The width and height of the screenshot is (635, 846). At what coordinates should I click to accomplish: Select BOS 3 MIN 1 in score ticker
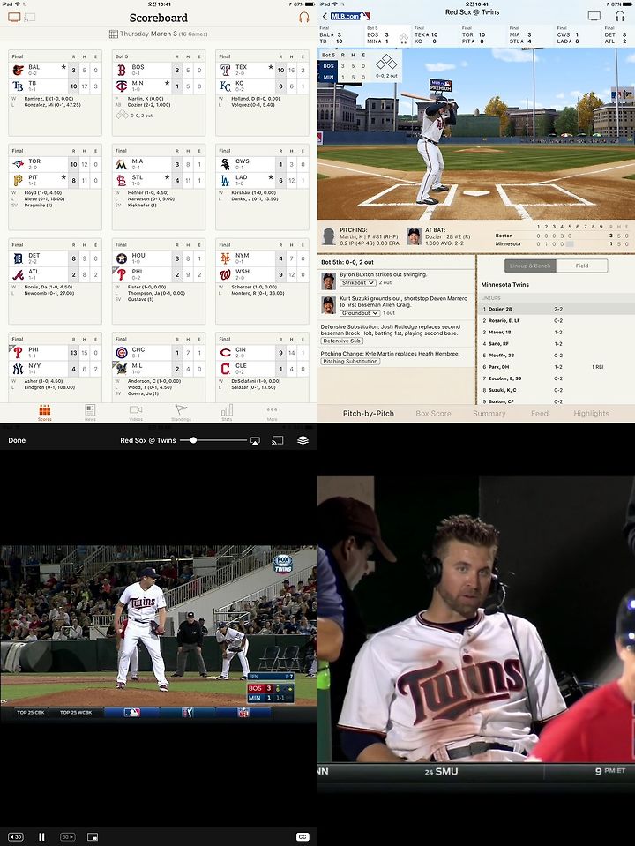(x=387, y=35)
